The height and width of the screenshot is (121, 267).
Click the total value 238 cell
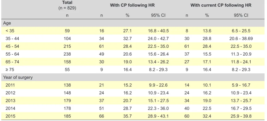[x=67, y=54]
